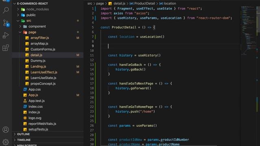Click line number 13 in the gutter
Viewport: 260px width, 146px height.
click(x=92, y=65)
